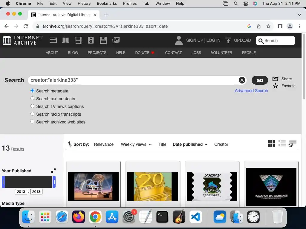Open the Chrome History menu

tap(84, 3)
